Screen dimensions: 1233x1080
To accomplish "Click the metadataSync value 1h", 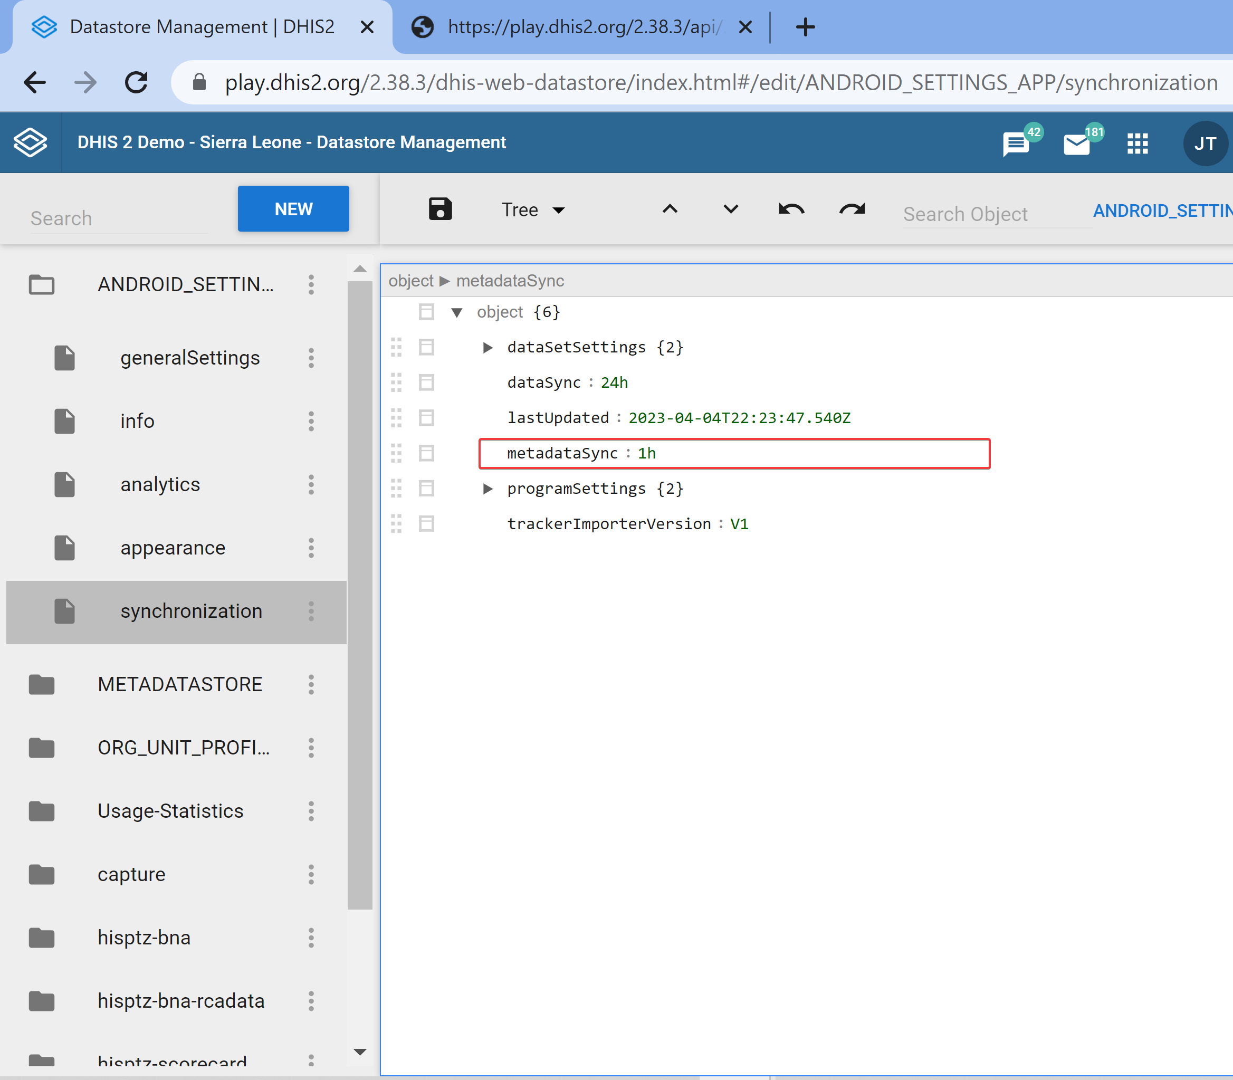I will tap(647, 453).
